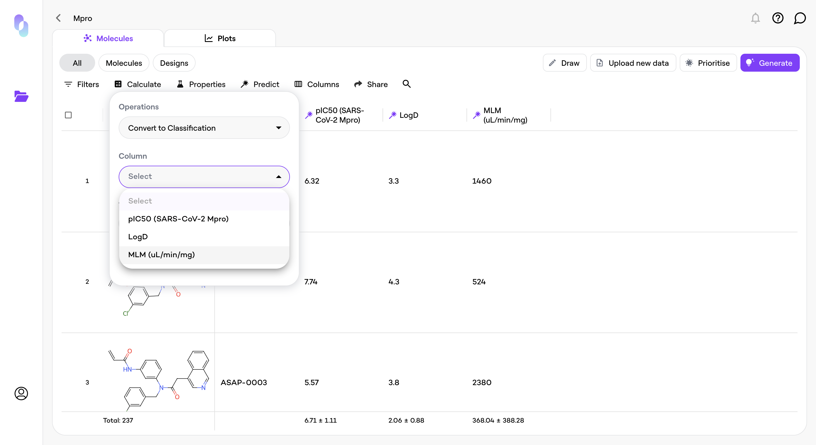816x445 pixels.
Task: Click the notifications bell icon
Action: 755,18
